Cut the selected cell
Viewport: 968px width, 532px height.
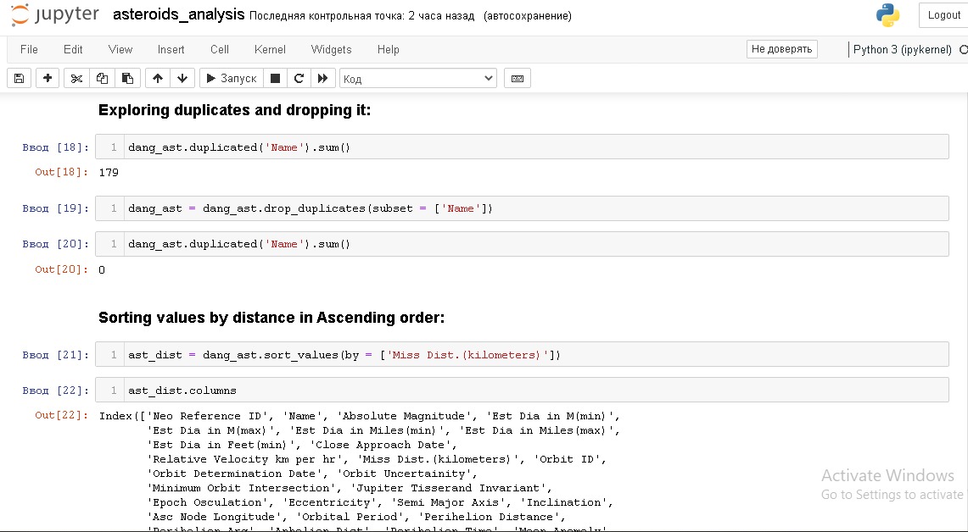click(76, 78)
